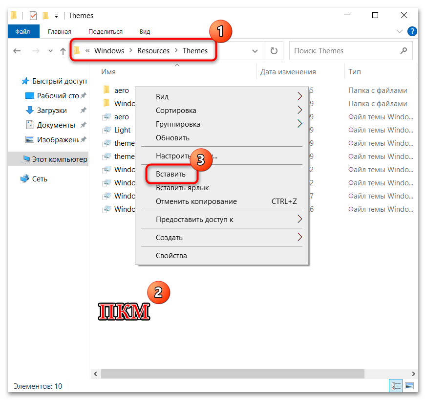Click Themes in the address breadcrumb
The image size is (426, 400).
coord(195,51)
